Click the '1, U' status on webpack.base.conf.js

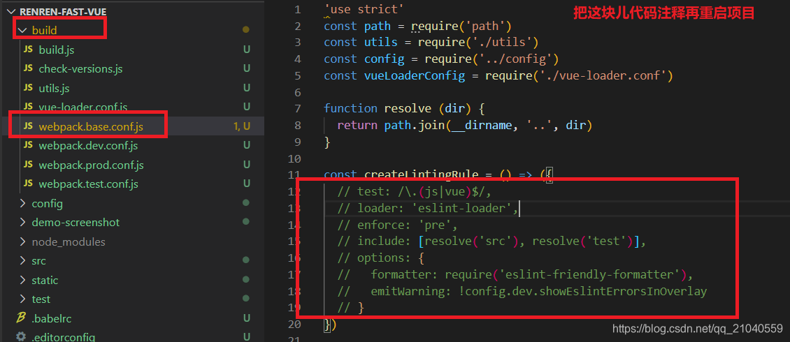click(x=242, y=127)
